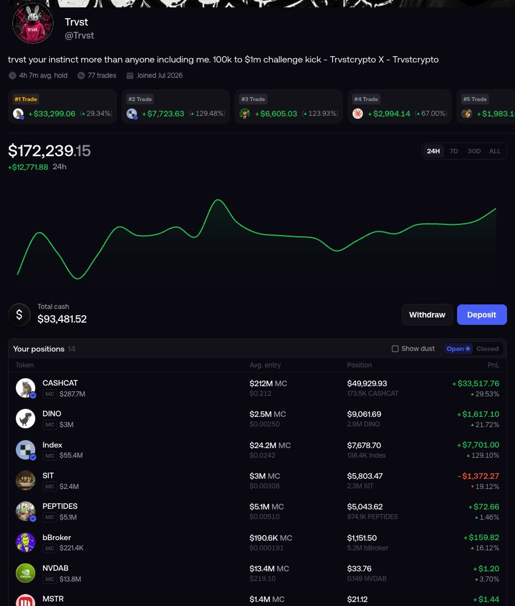The height and width of the screenshot is (606, 515).
Task: Switch to Closed positions
Action: (x=488, y=349)
